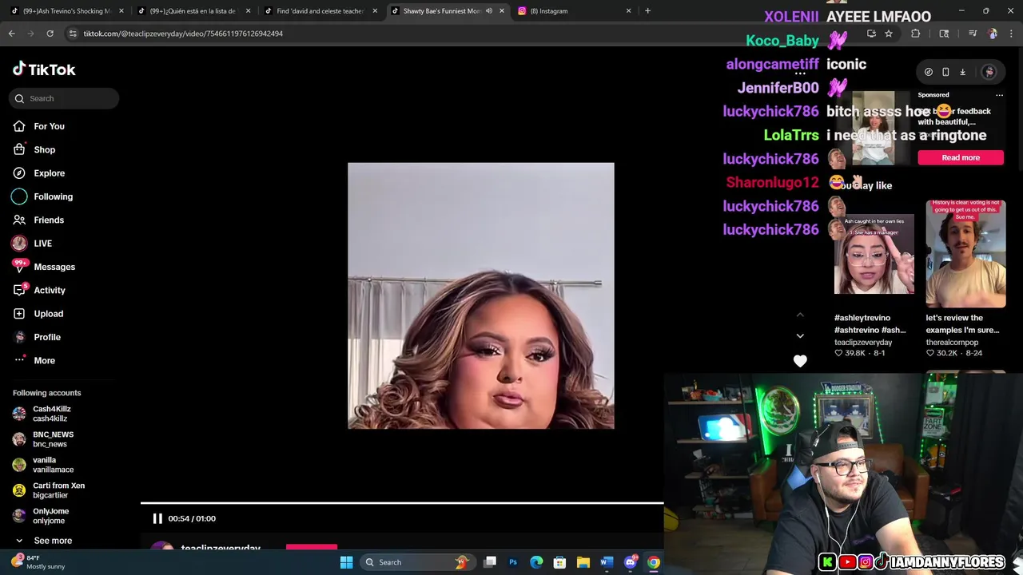Viewport: 1023px width, 575px height.
Task: Click the site information icon
Action: click(73, 34)
